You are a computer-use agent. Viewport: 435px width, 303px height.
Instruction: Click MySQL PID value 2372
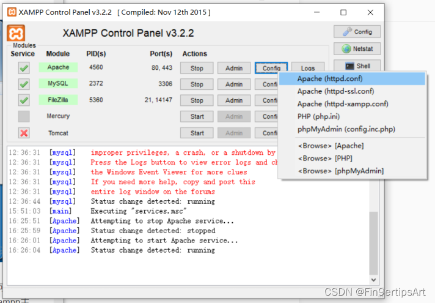click(x=96, y=83)
